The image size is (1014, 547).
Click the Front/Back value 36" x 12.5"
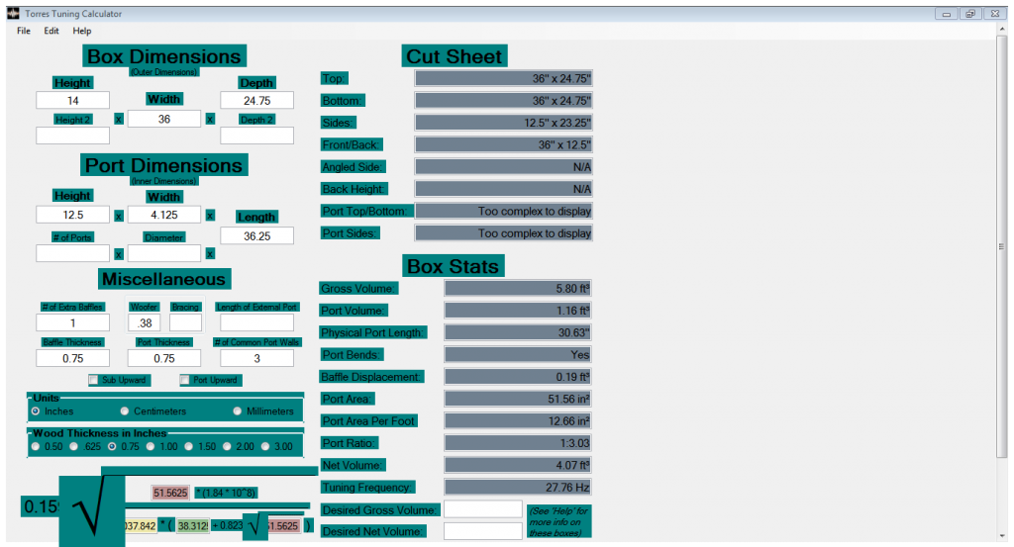click(x=503, y=144)
